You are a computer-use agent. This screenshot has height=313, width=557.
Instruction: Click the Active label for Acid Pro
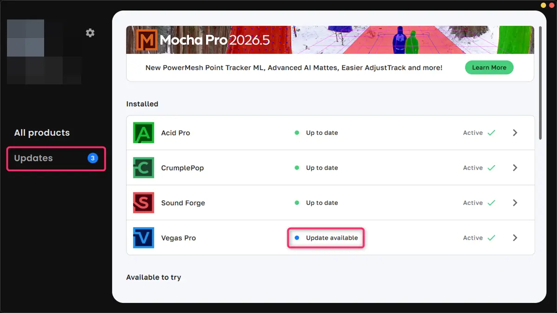[473, 133]
